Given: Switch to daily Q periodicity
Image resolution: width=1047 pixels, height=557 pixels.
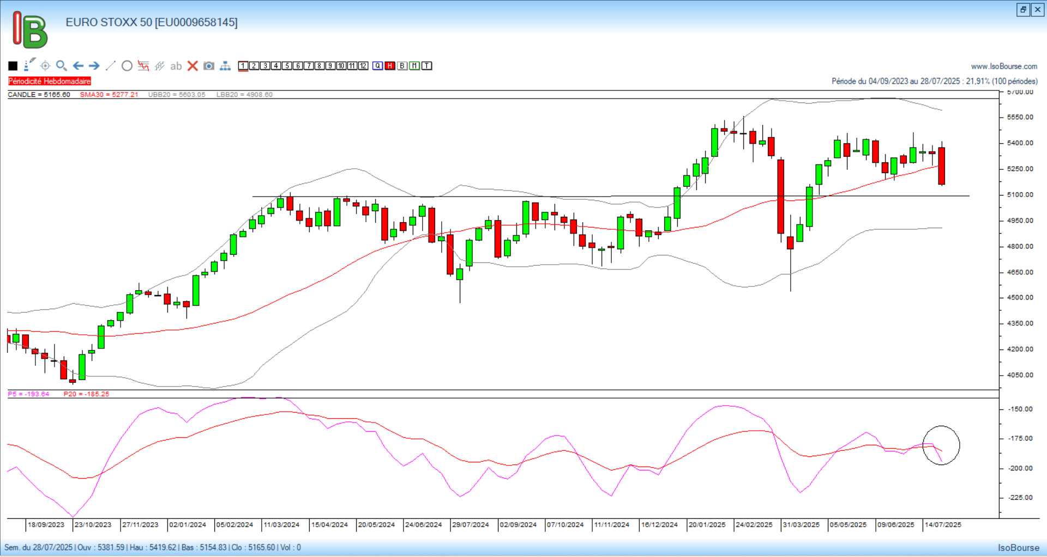Looking at the screenshot, I should (378, 66).
